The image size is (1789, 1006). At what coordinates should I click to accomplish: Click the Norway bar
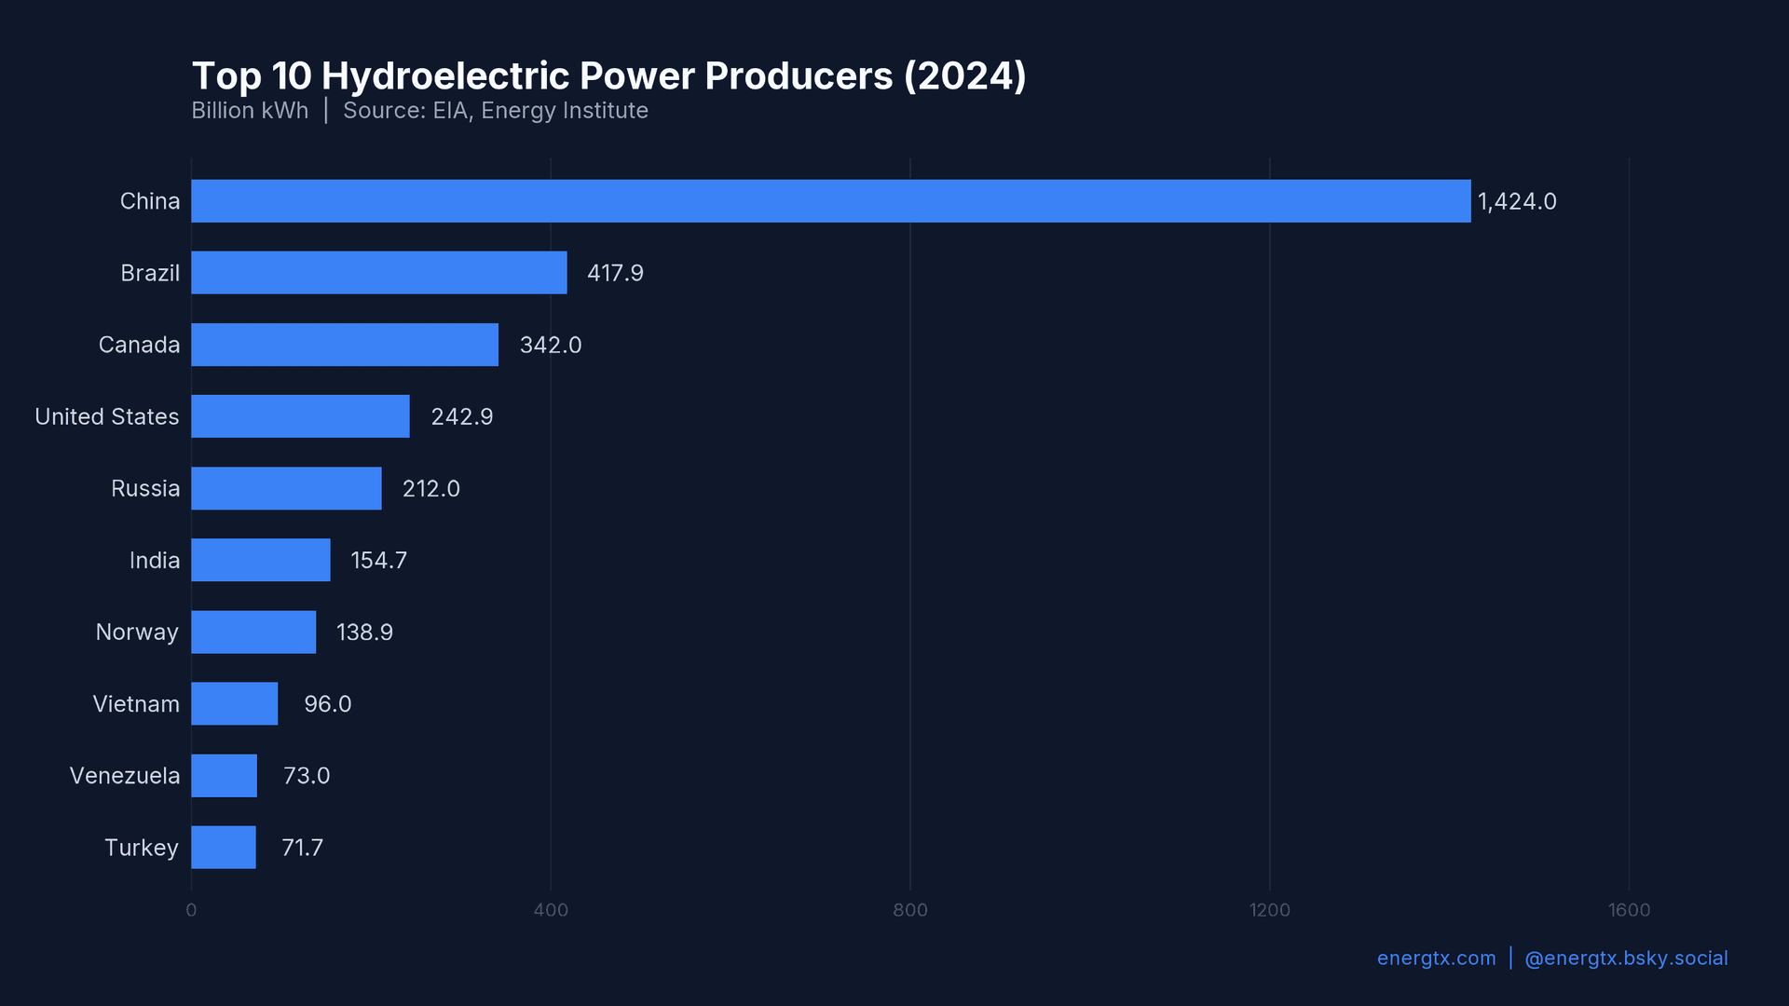[x=252, y=632]
